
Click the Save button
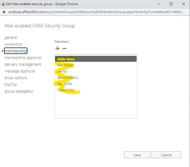coord(137,155)
